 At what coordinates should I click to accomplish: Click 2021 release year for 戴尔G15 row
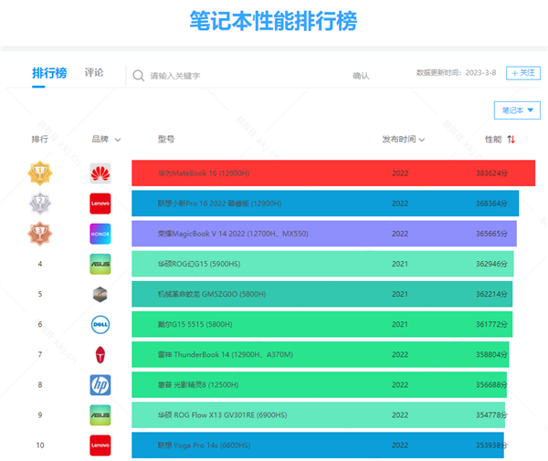pos(400,324)
